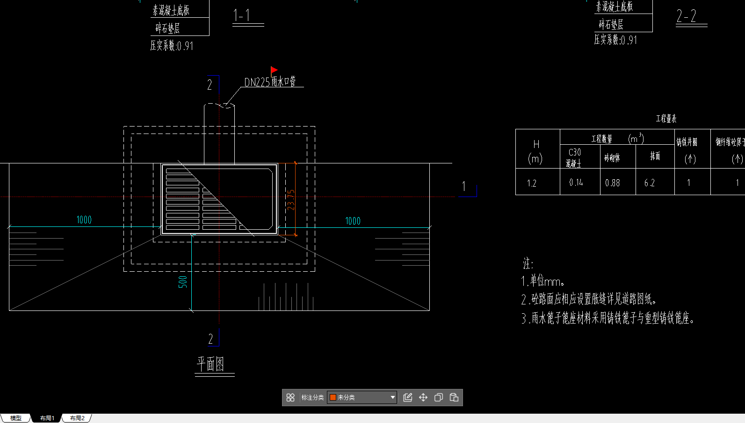The height and width of the screenshot is (423, 745).
Task: Click the left cyan 1000 dimension
Action: pyautogui.click(x=84, y=220)
